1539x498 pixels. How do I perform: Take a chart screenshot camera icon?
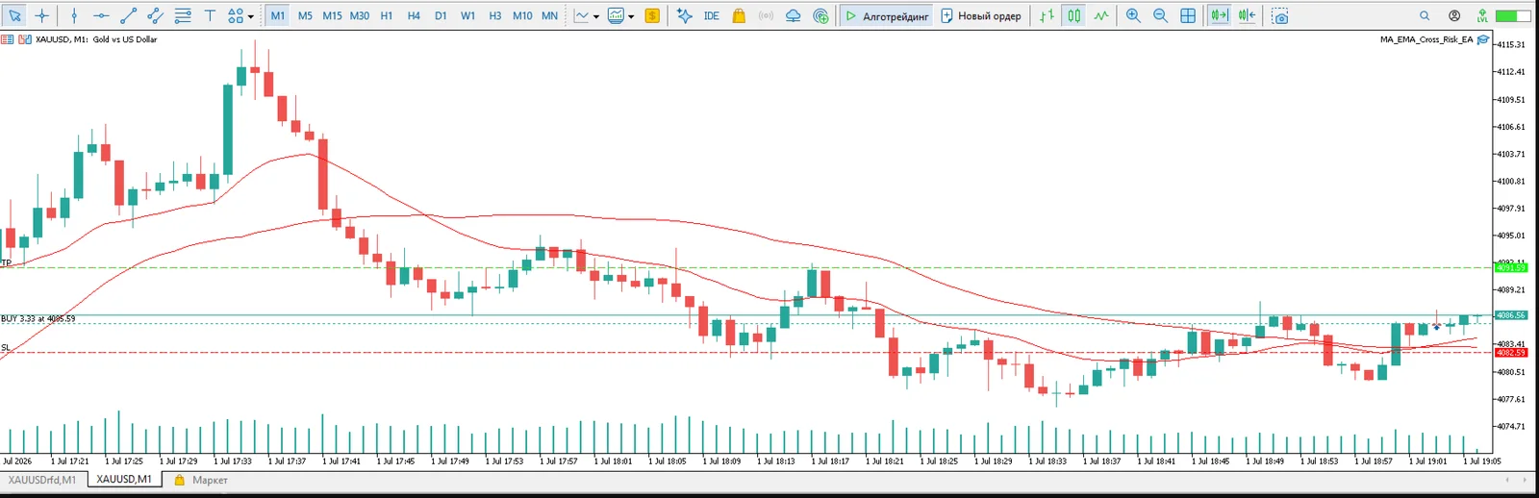pyautogui.click(x=1279, y=15)
